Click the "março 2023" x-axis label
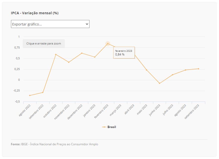Viewport: 219px width, 159px height. [x=115, y=110]
